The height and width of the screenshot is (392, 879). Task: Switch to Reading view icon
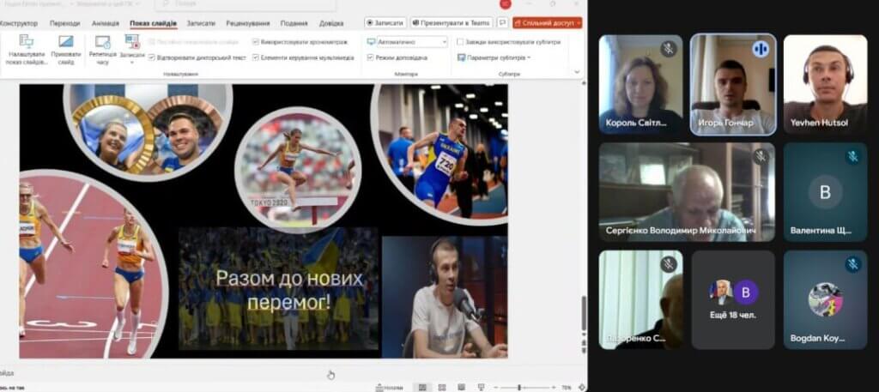click(x=461, y=387)
